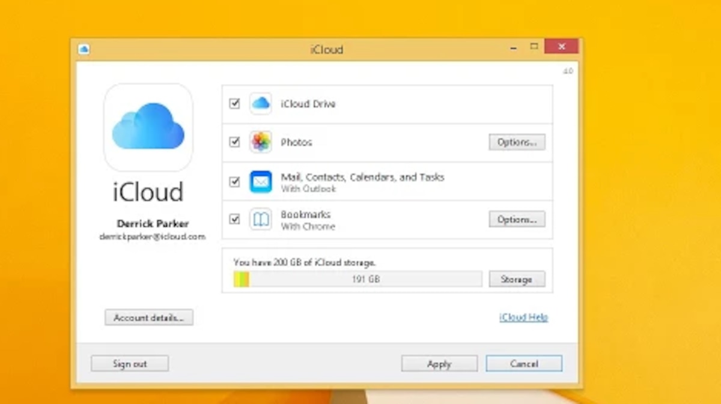Click 'You have 200 GB of iCloud storage' text
The width and height of the screenshot is (721, 404).
[305, 262]
